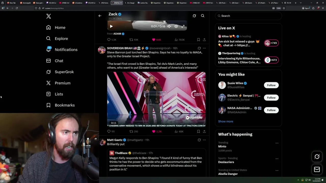Open the floating messages button
Viewport: 326px width, 183px height.
point(317,170)
